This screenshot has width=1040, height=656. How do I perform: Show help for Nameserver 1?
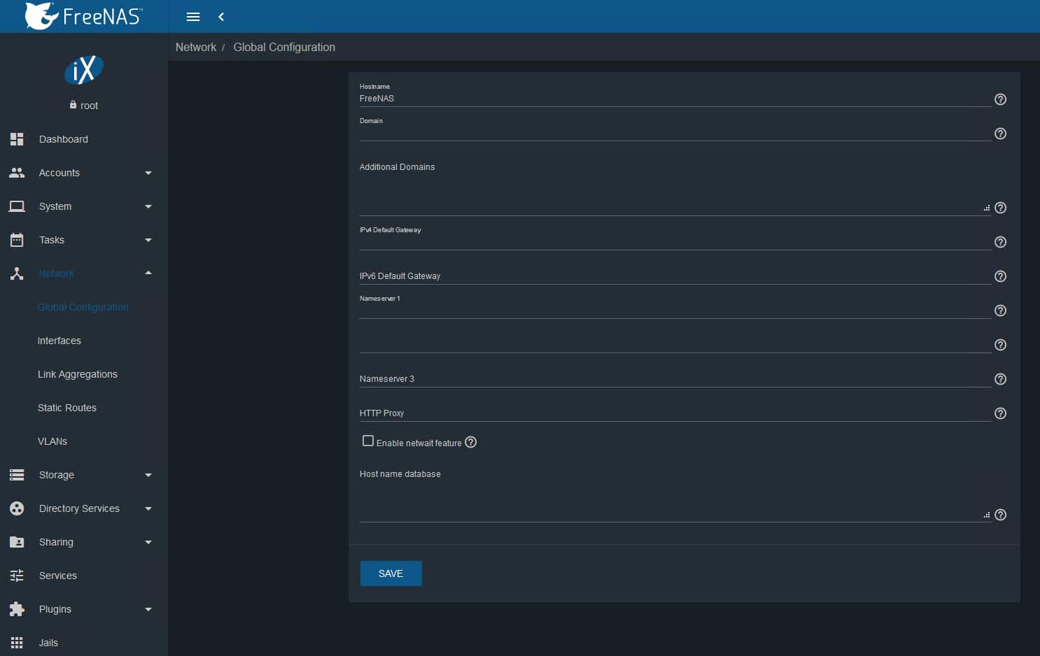[x=1000, y=311]
